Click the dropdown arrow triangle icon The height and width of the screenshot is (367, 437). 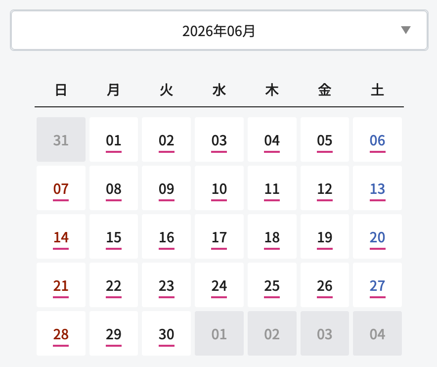[x=405, y=30]
